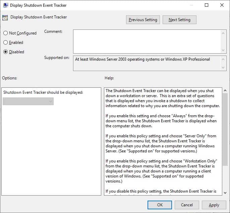Click the 'At least Windows Server 2003' text

(142, 59)
